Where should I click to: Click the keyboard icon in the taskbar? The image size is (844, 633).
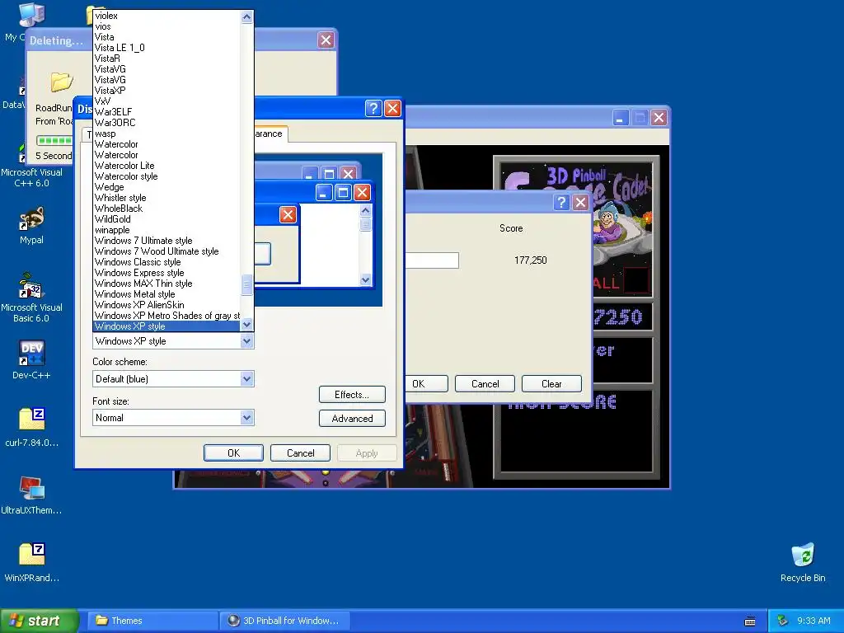(750, 621)
